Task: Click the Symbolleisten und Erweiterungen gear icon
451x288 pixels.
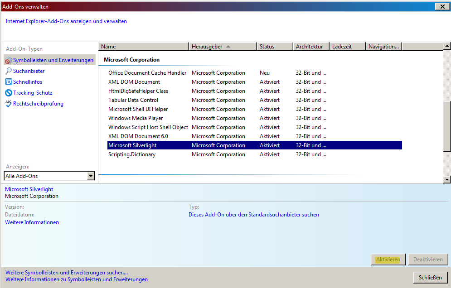Action: click(9, 60)
